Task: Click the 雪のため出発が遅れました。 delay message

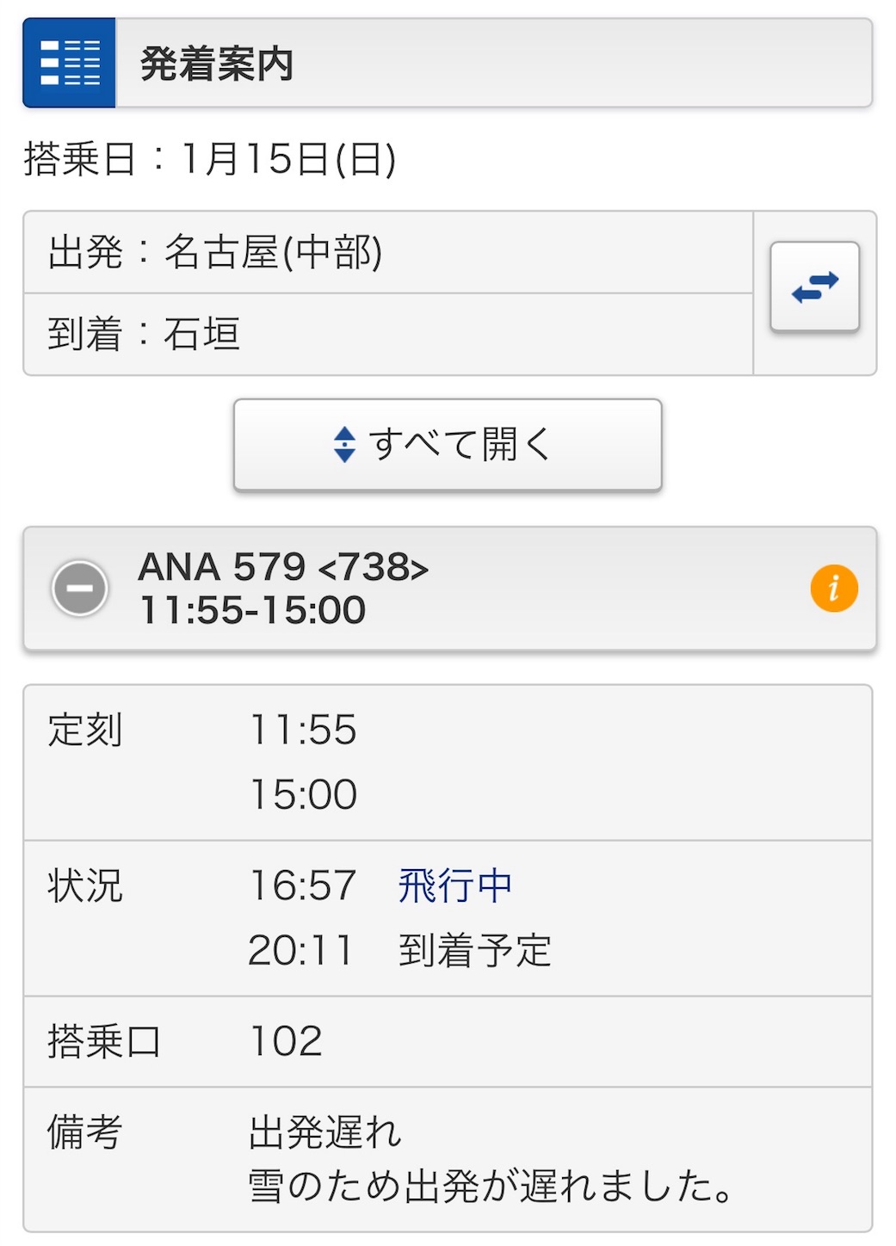Action: 491,1186
